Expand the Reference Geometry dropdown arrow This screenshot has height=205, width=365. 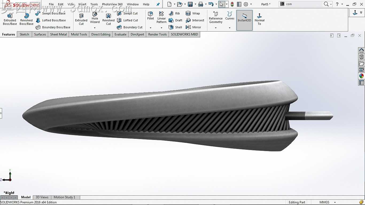(216, 28)
